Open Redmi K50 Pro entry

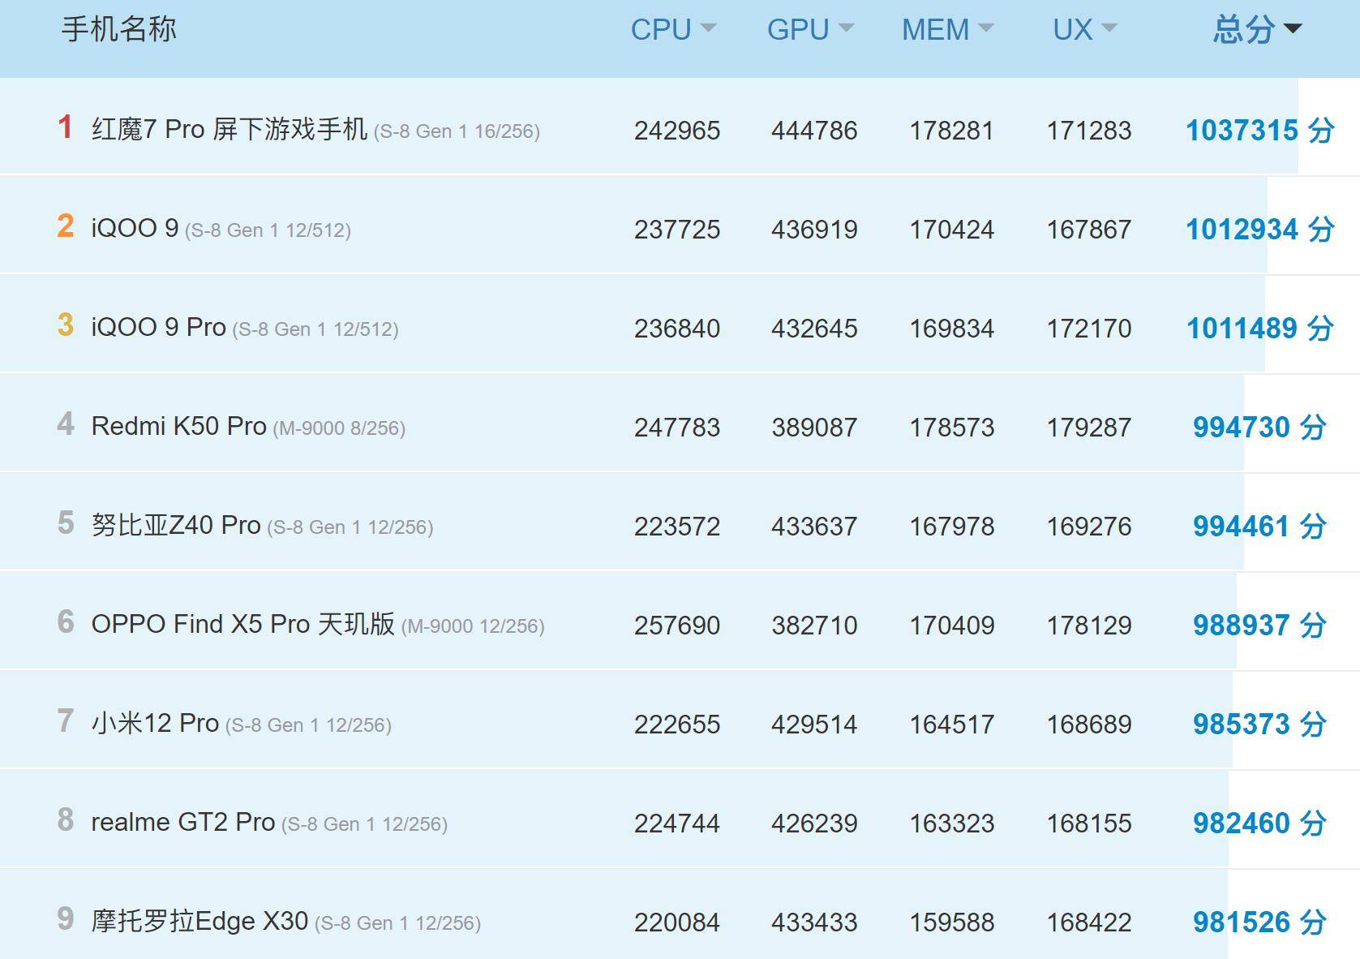click(x=179, y=426)
